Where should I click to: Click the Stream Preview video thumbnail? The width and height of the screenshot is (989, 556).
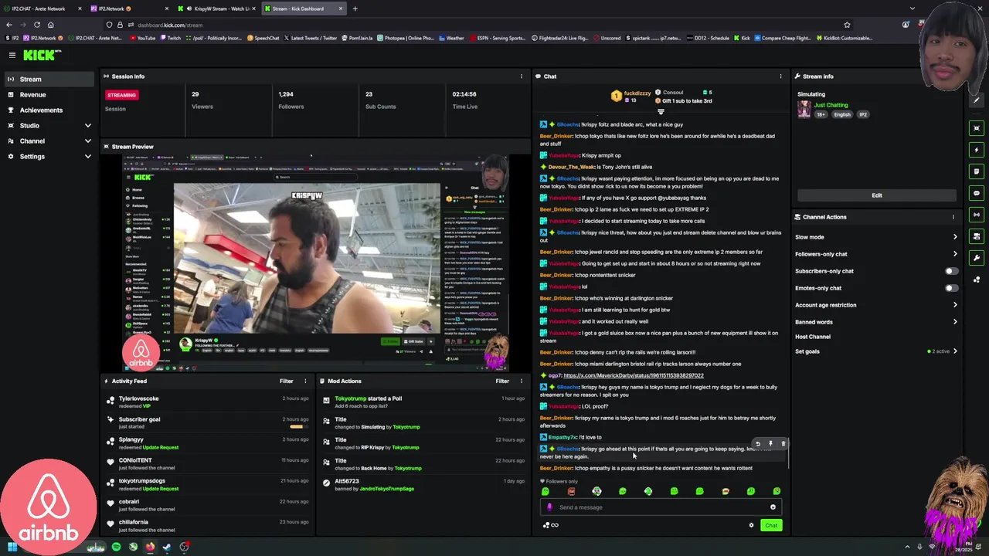pyautogui.click(x=315, y=263)
